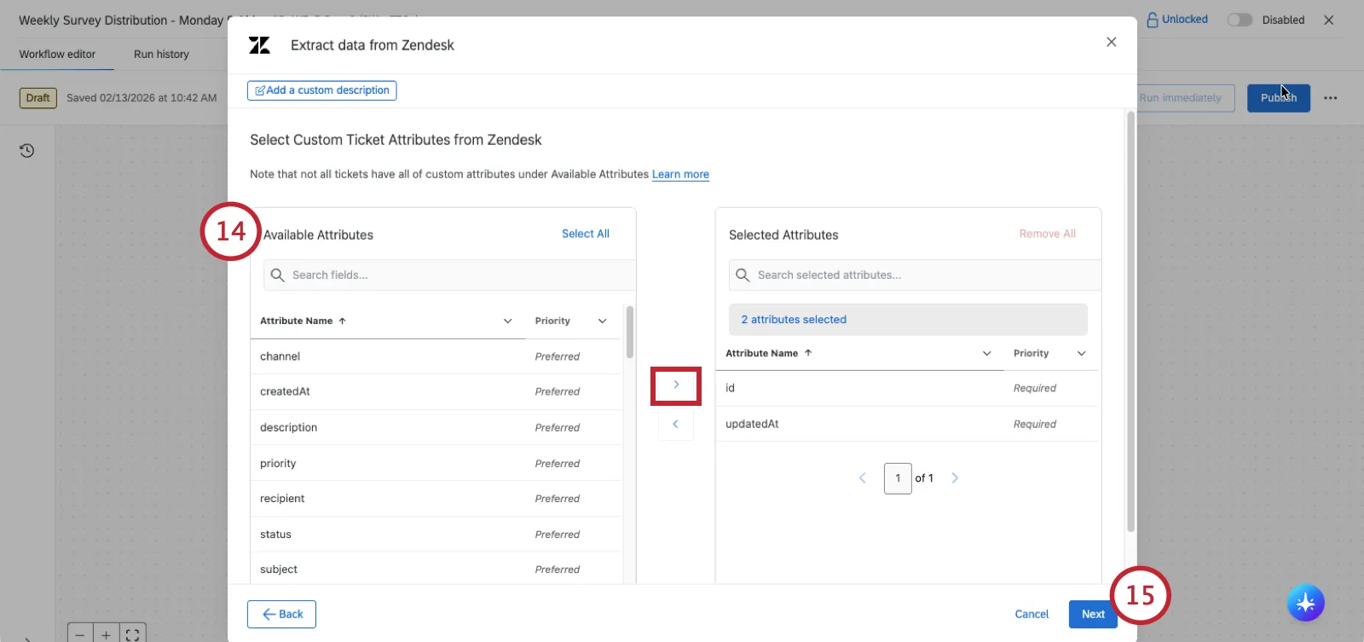
Task: Click the Zendesk logo icon in dialog header
Action: [x=259, y=45]
